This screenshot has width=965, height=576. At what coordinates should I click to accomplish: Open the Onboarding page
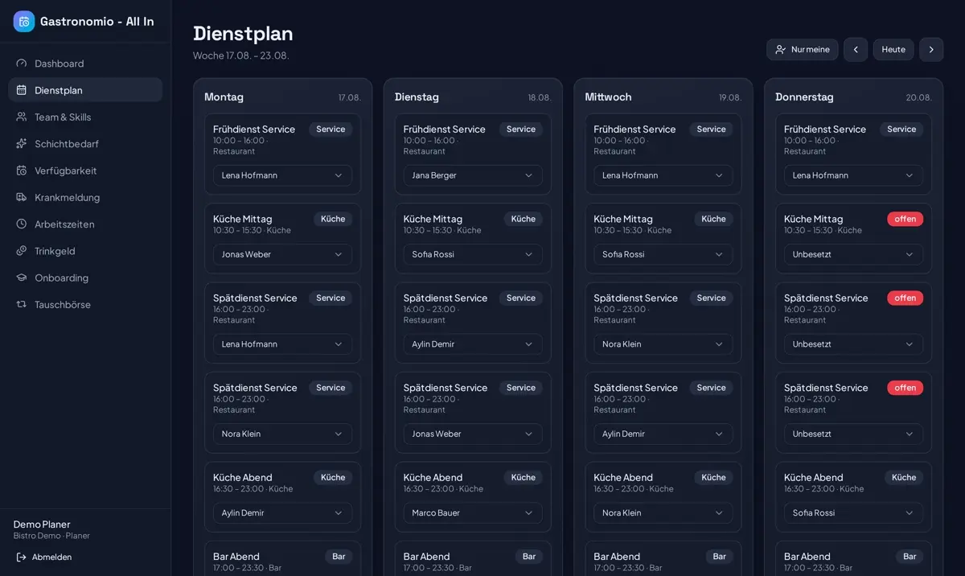click(x=85, y=278)
